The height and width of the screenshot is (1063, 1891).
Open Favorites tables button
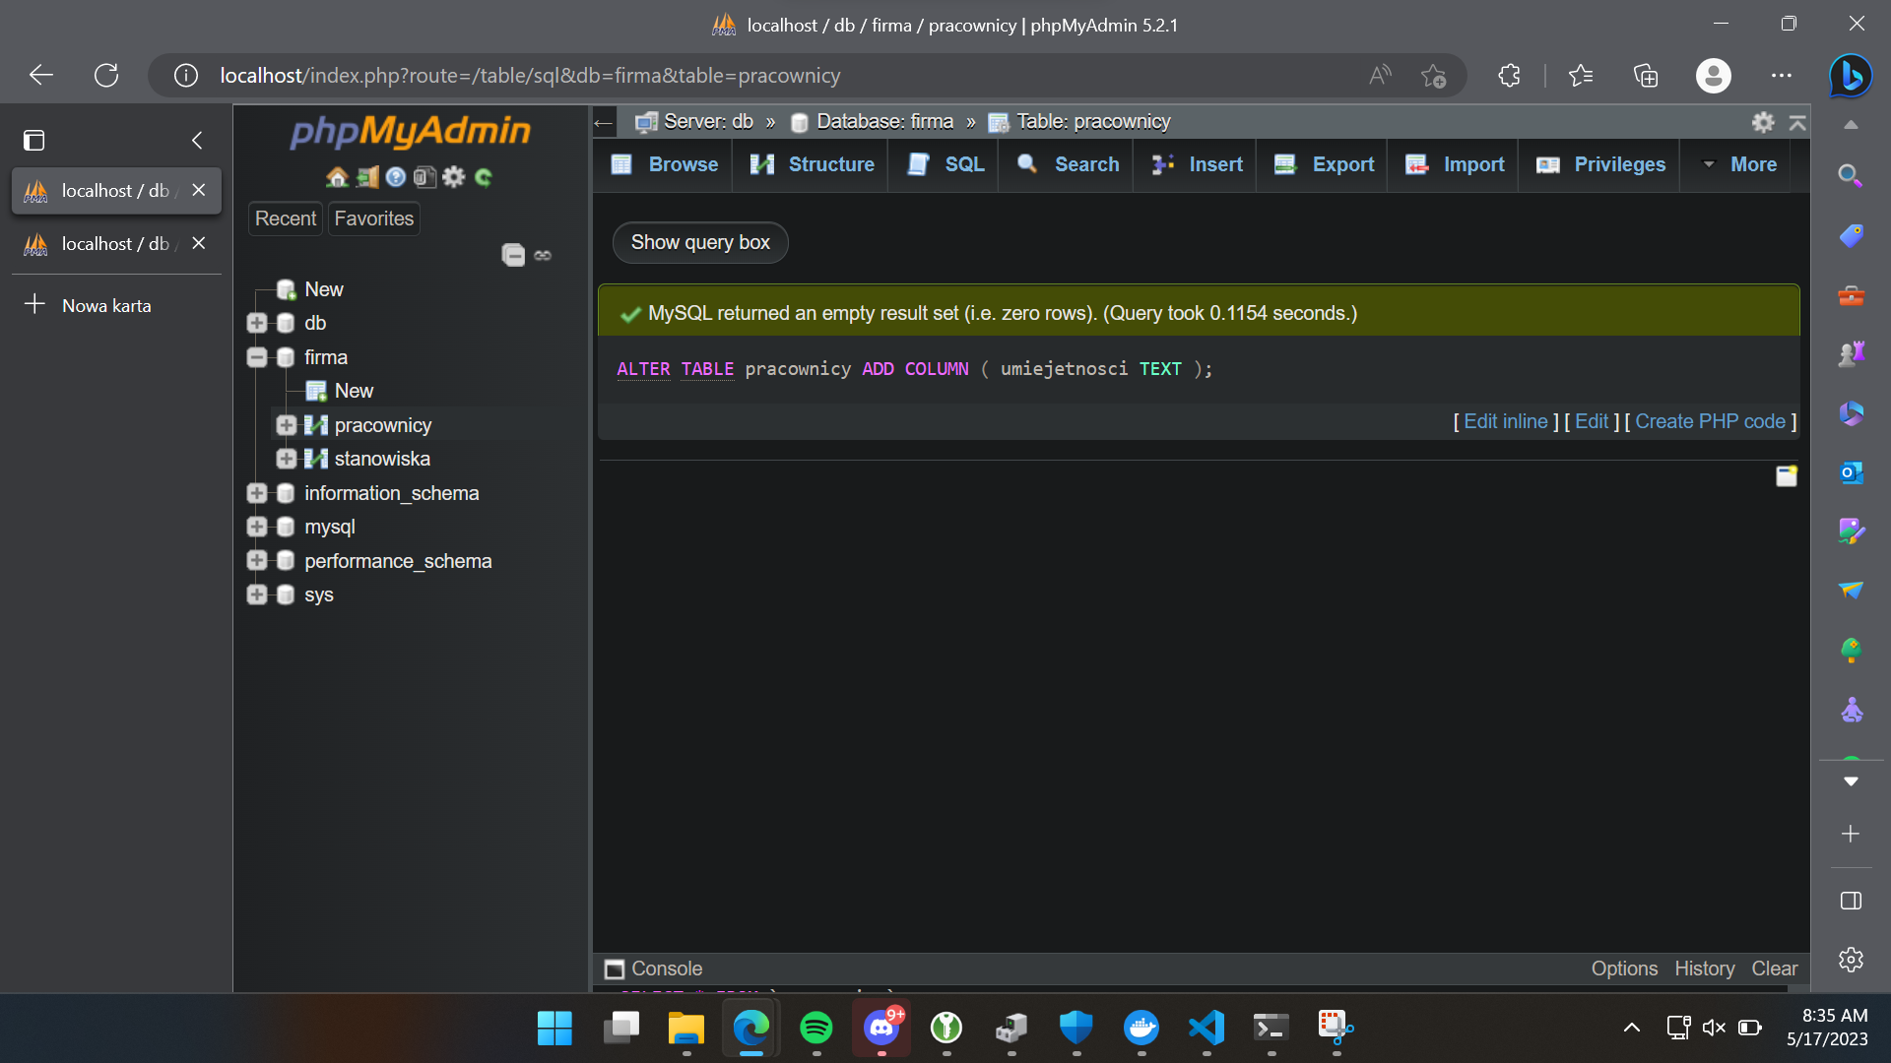point(374,219)
